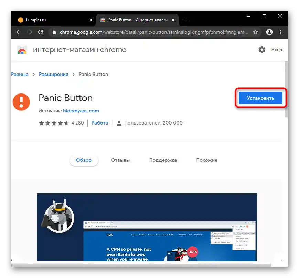The height and width of the screenshot is (278, 299).
Task: Open the Поддержка tab
Action: point(163,160)
